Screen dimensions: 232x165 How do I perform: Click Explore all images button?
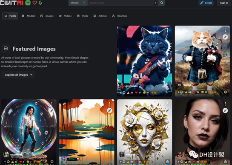[18, 75]
